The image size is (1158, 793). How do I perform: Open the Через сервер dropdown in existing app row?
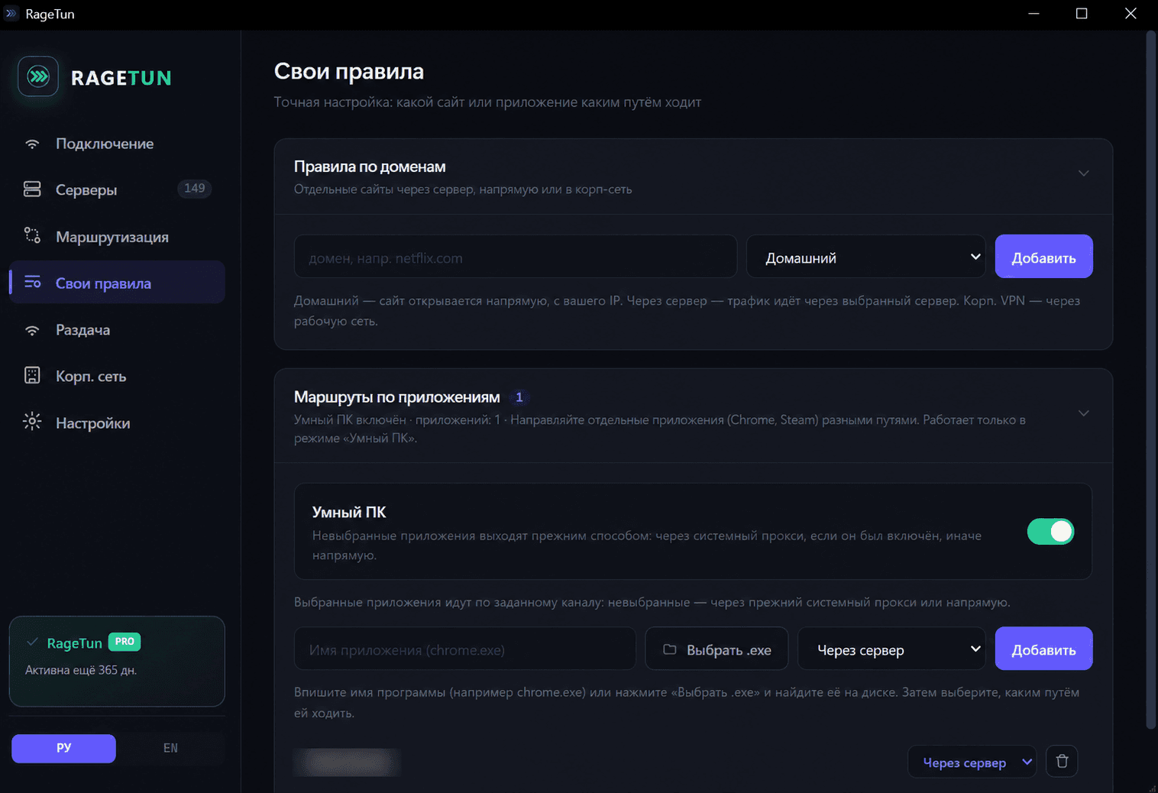click(972, 762)
